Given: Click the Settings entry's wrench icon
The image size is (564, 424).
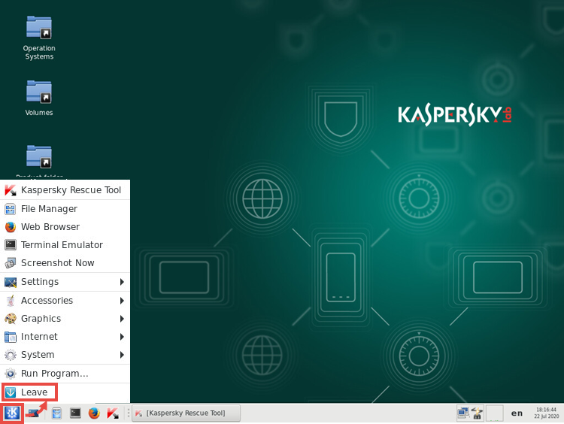Looking at the screenshot, I should [x=10, y=282].
